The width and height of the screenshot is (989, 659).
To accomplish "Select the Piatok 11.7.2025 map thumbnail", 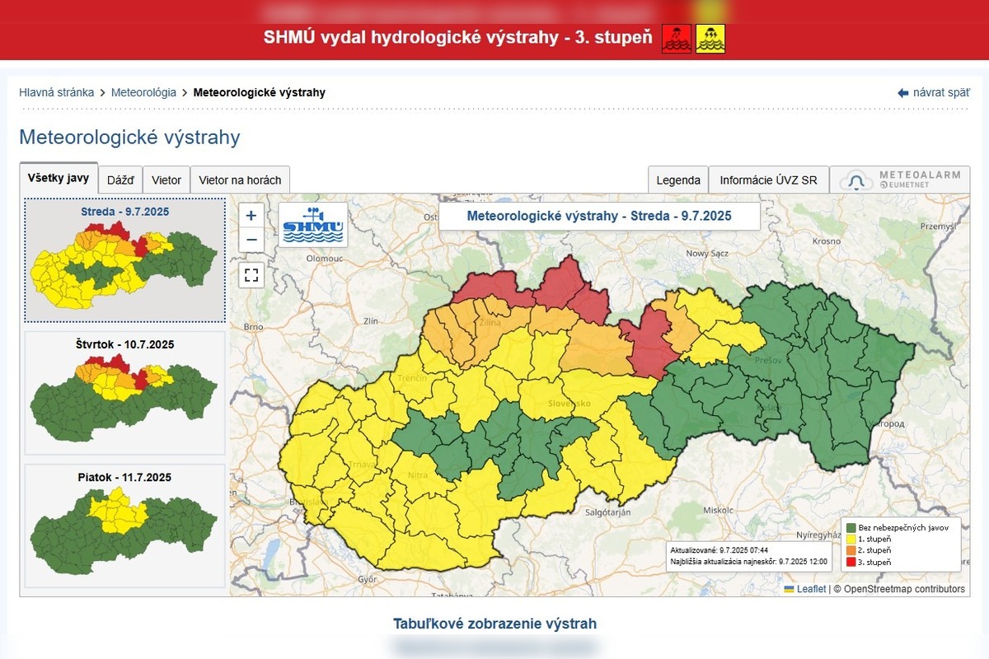I will tap(124, 526).
